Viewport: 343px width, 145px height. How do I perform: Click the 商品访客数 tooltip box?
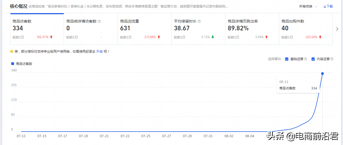[298, 85]
